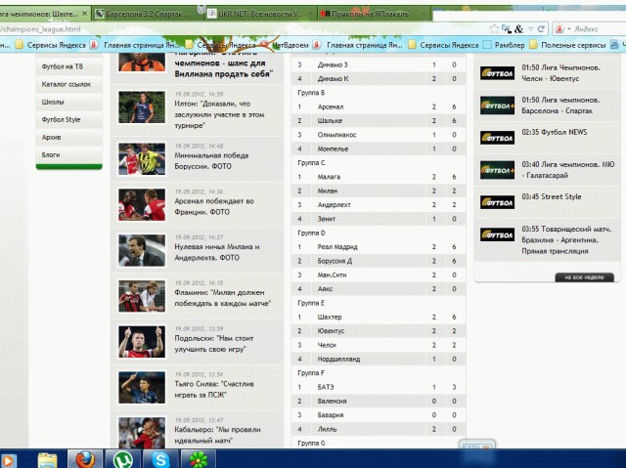This screenshot has height=468, width=626.
Task: Open the 02:35 Футбол NEWS listing
Action: [x=555, y=132]
